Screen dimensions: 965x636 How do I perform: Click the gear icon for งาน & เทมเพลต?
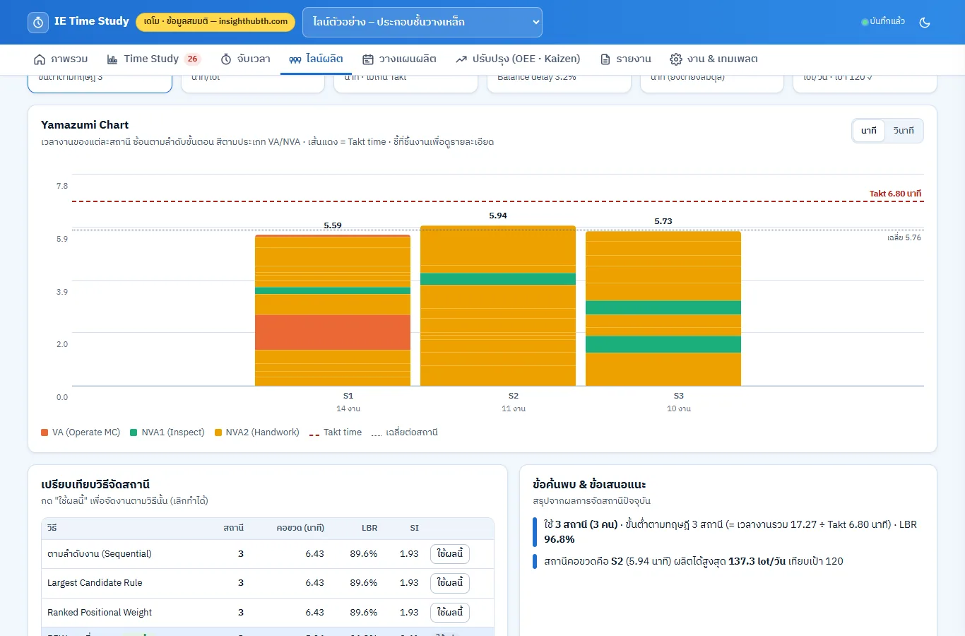[x=676, y=59]
